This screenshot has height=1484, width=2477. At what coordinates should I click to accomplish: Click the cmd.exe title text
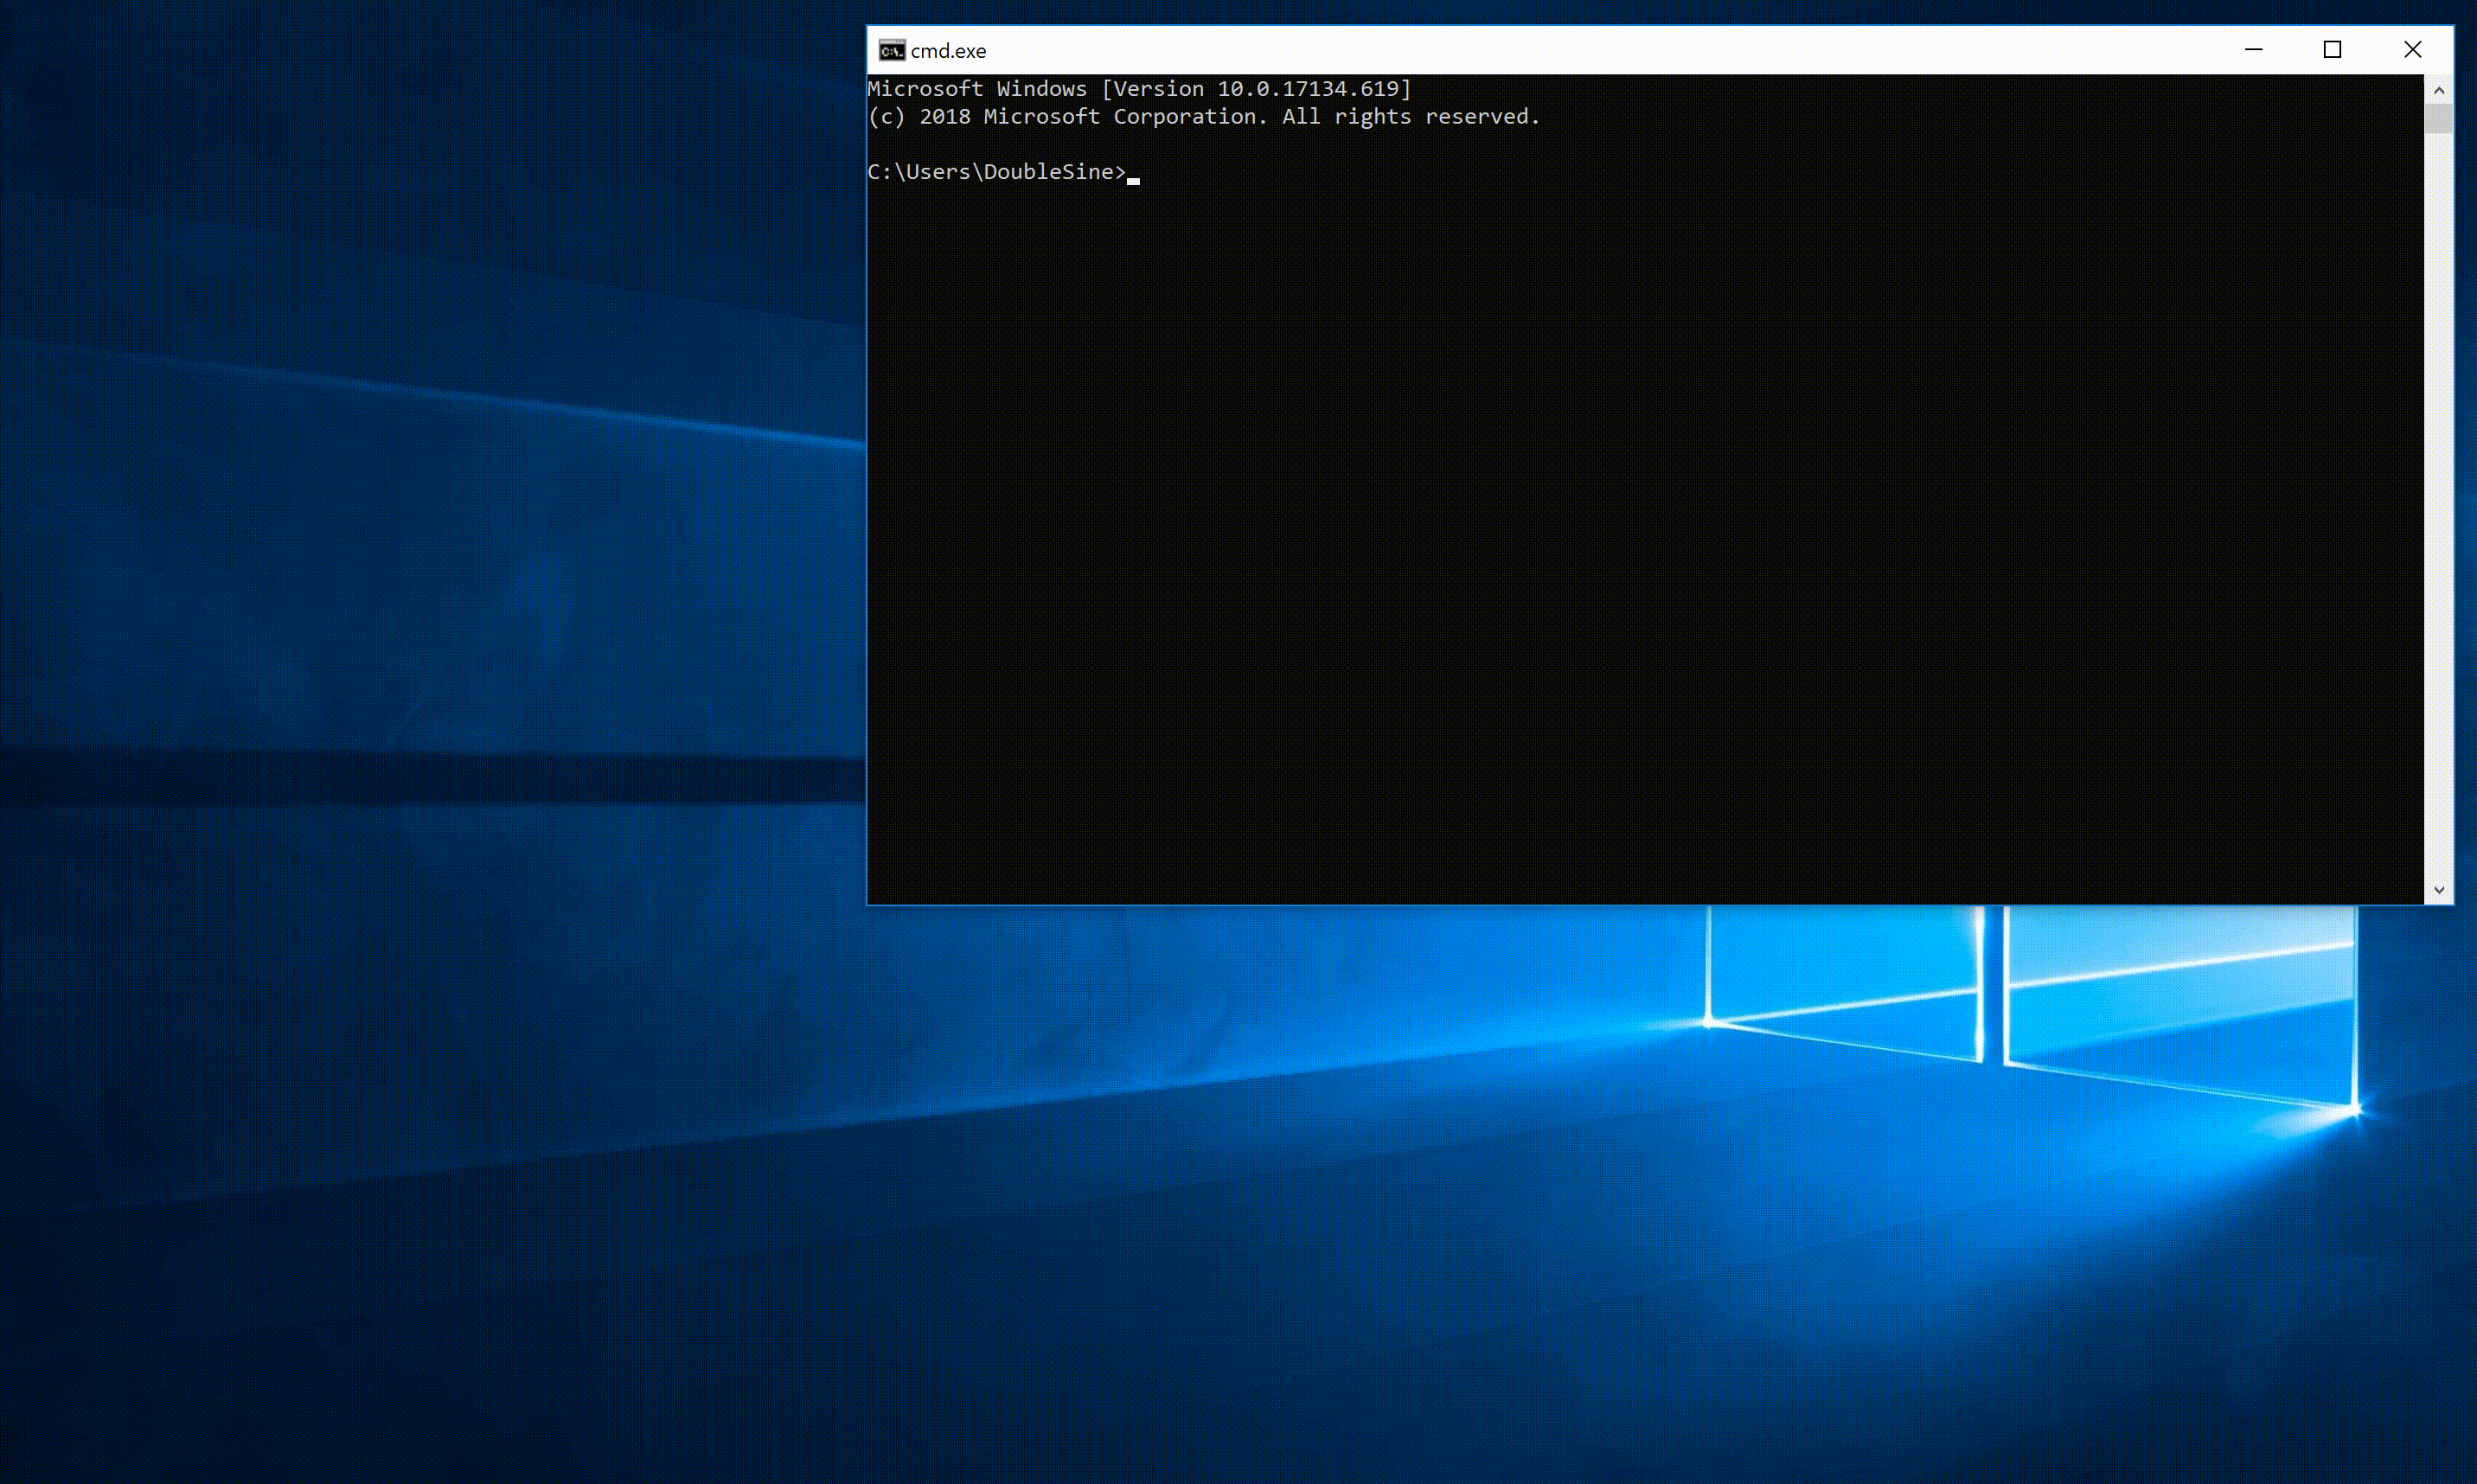point(948,51)
